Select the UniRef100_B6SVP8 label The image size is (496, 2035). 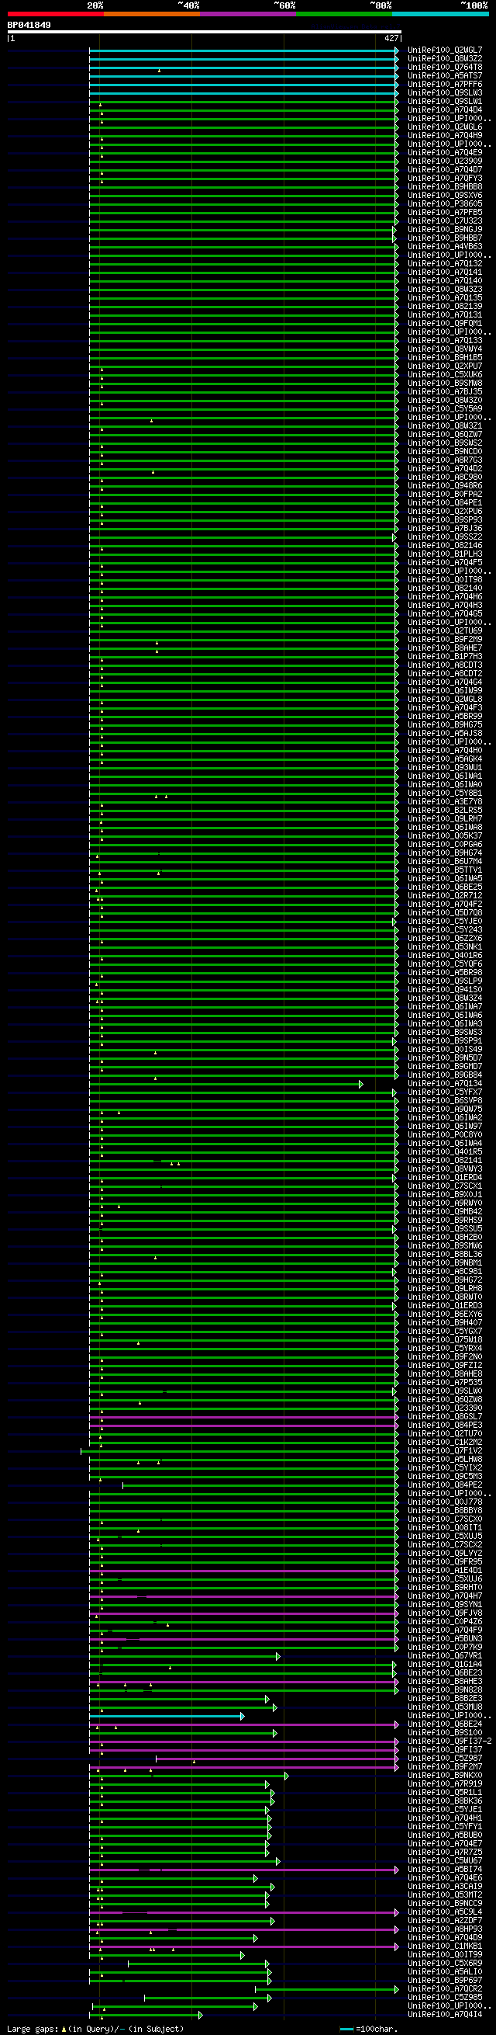click(x=445, y=1101)
